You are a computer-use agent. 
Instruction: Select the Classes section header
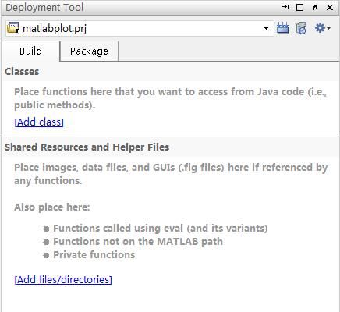[22, 72]
